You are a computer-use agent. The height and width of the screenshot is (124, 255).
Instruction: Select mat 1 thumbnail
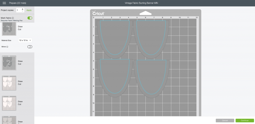[9, 29]
